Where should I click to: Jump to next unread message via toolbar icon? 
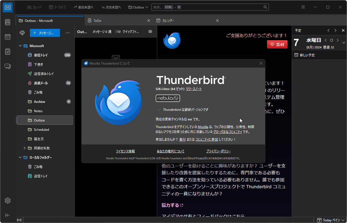[x=111, y=7]
